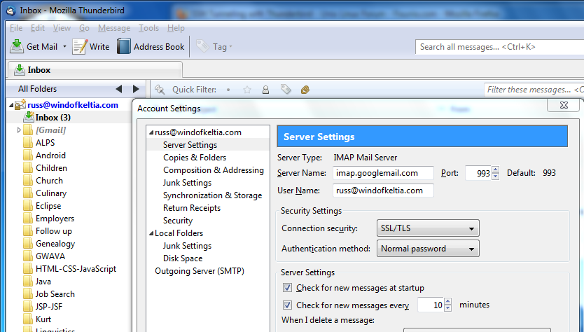Screen dimensions: 584x332
Task: Open the Message menu
Action: click(x=114, y=28)
